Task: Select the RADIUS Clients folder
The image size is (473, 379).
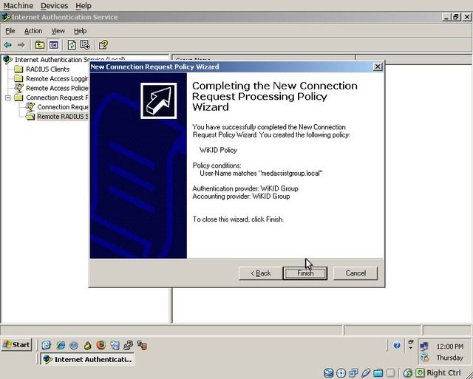Action: click(47, 69)
